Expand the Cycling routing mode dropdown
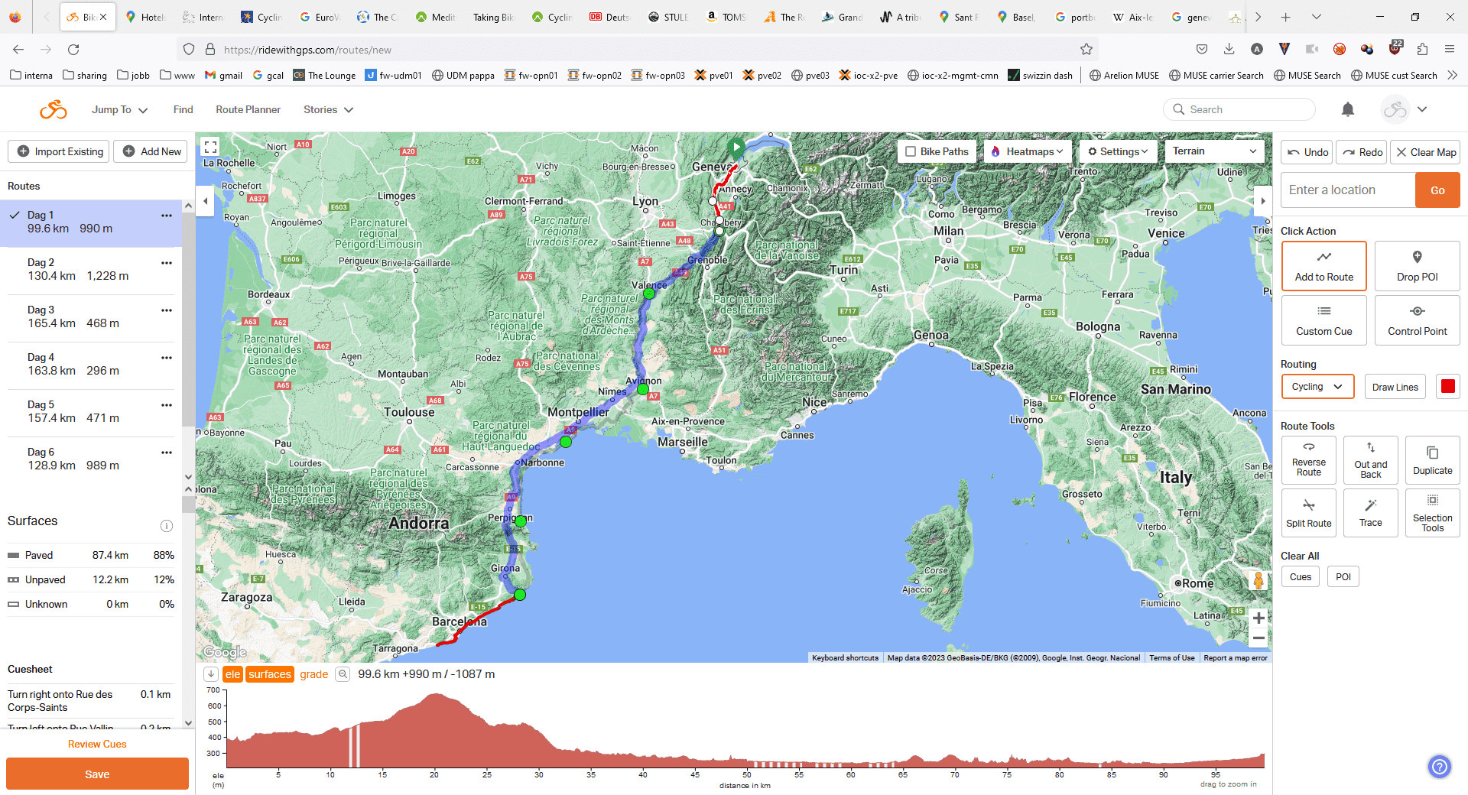Screen dimensions: 1468x795 (1317, 387)
